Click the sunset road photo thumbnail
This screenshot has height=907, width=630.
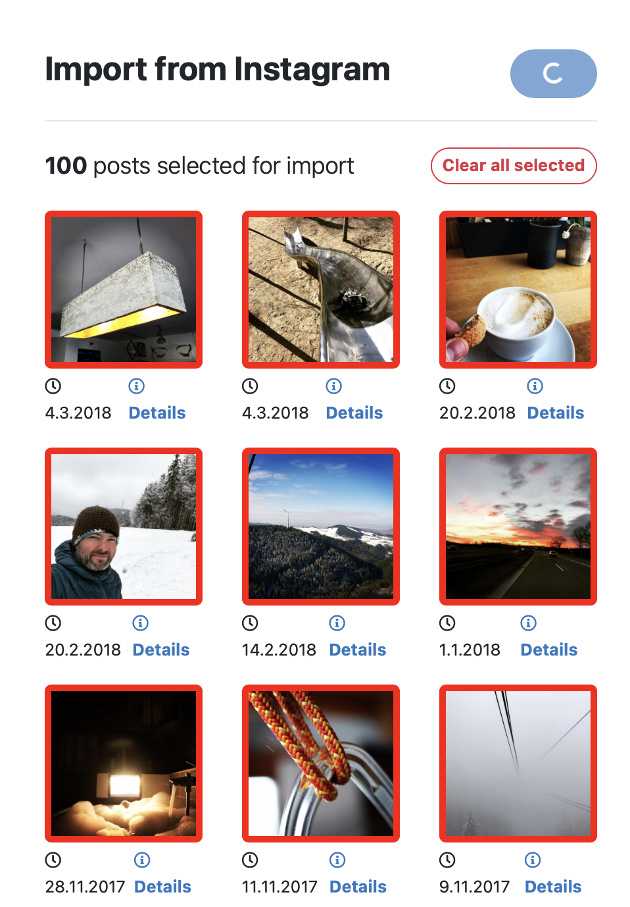pos(518,527)
